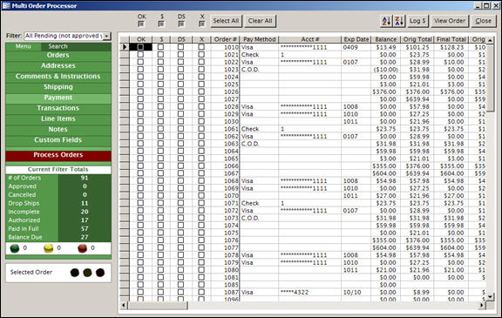Switch to the Search tab
502x318 pixels.
point(58,46)
